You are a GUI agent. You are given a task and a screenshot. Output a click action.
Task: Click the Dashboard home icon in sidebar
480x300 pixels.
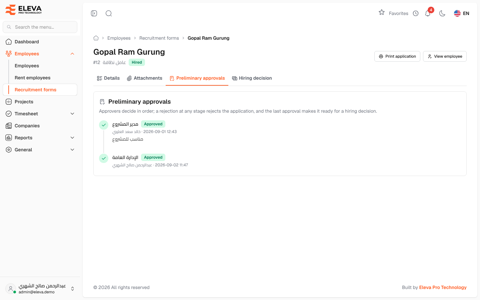click(9, 42)
